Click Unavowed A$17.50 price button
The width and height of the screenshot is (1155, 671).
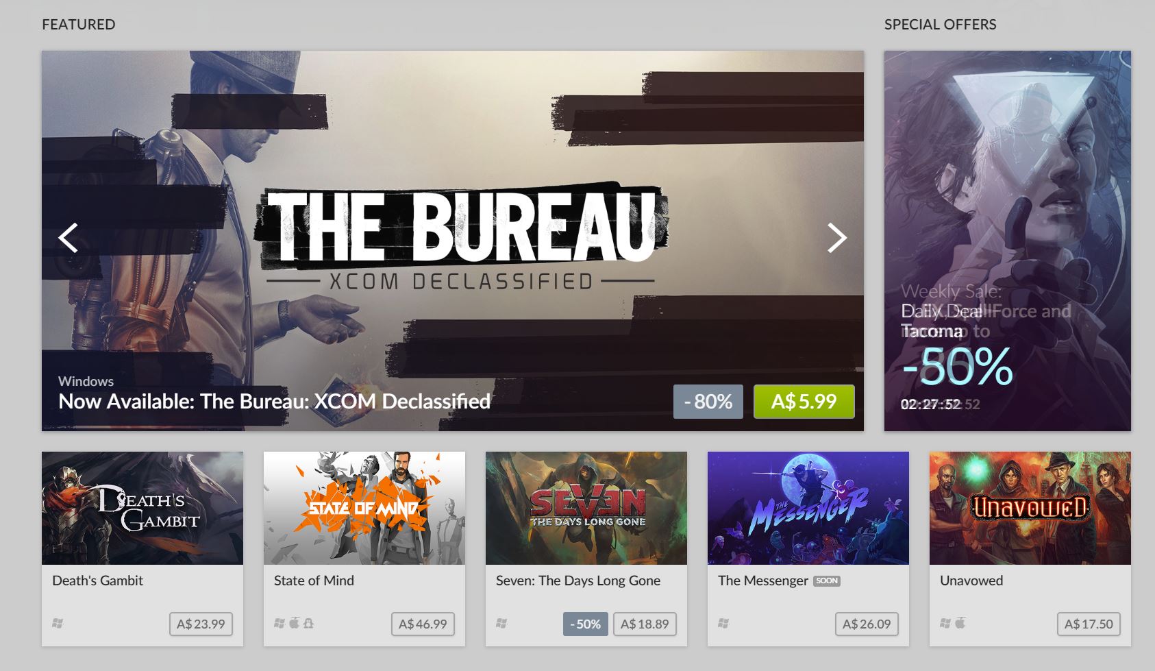point(1089,624)
